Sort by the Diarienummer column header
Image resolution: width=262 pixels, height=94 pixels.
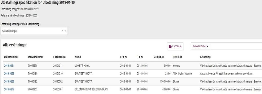[x=11, y=57]
